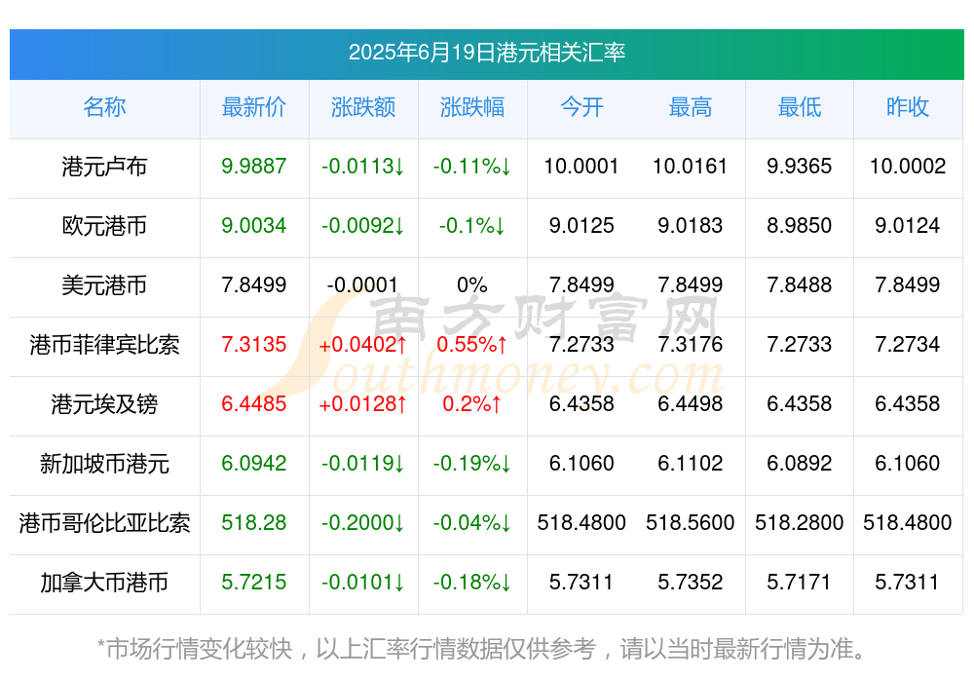Click previous close 9.0124

(908, 226)
